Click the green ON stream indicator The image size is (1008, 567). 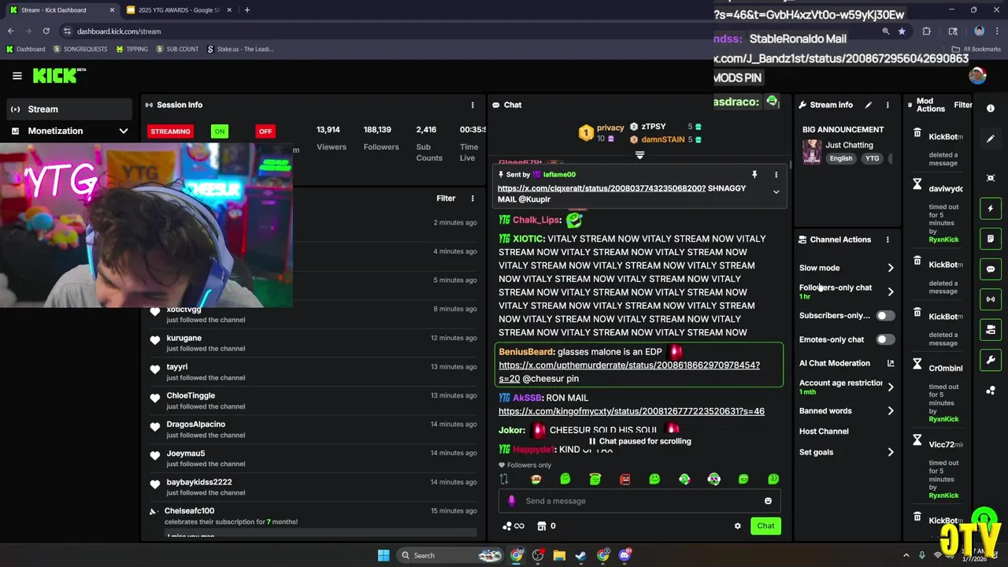220,132
